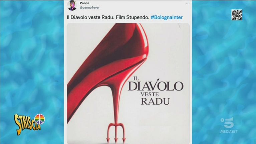Click the word VESTE on the poster
256x144 pixels.
[150, 94]
